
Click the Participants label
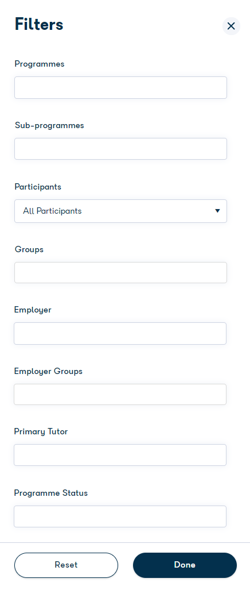click(38, 187)
